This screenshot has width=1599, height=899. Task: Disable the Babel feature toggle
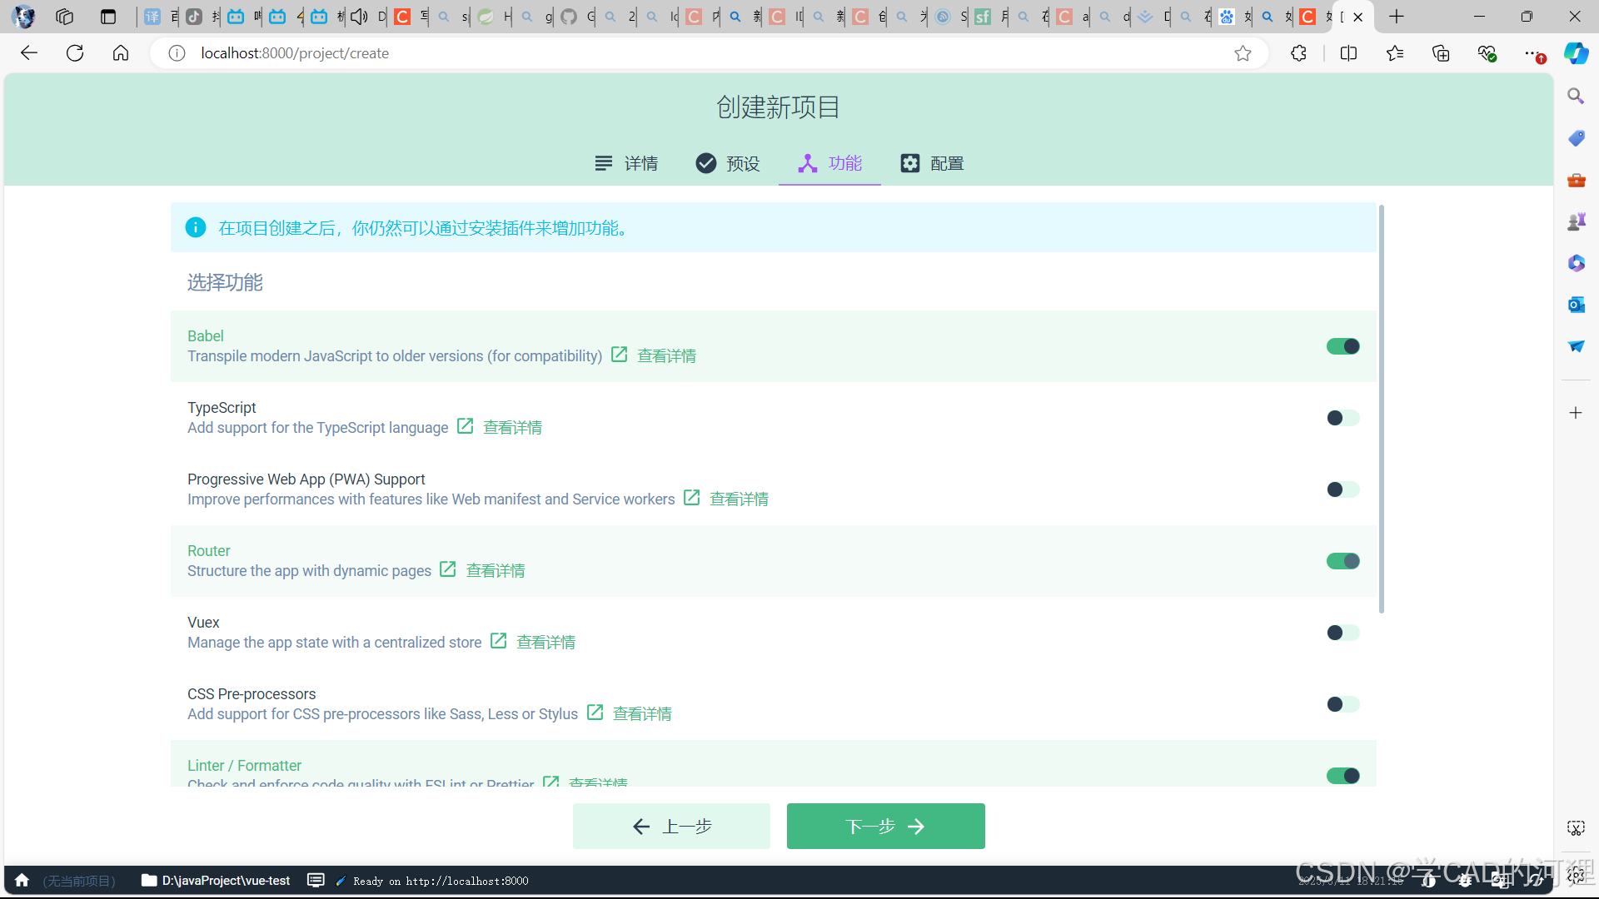1342,346
